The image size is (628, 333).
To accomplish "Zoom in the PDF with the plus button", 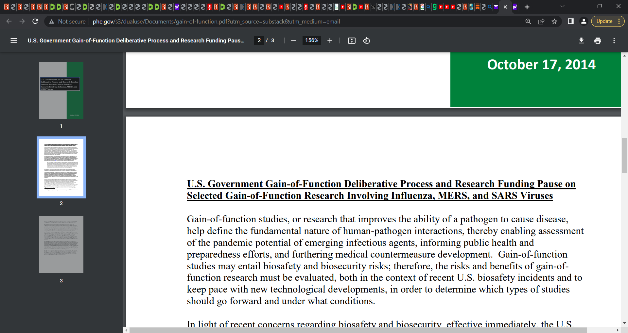I will click(330, 40).
